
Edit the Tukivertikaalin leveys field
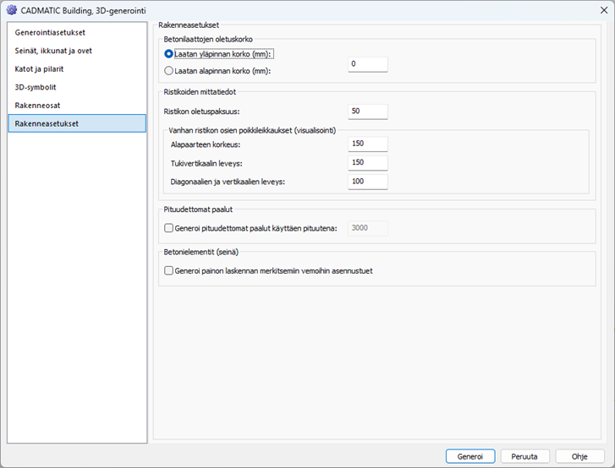point(368,163)
